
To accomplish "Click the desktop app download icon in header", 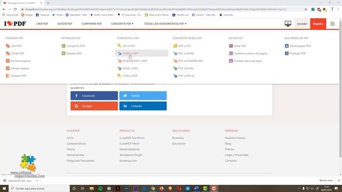I will 288,23.
